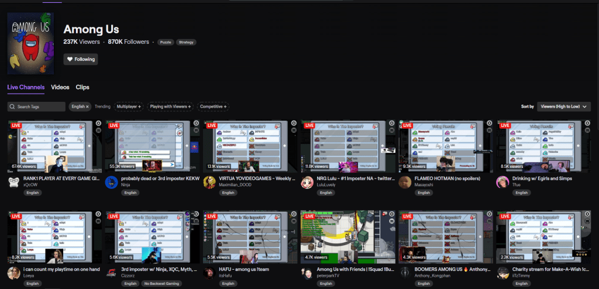Switch to the Clips tab

coord(82,87)
